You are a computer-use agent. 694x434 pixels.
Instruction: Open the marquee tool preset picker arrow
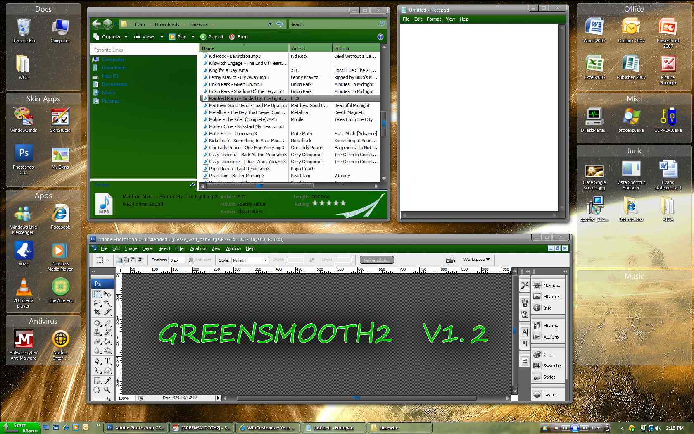(108, 260)
